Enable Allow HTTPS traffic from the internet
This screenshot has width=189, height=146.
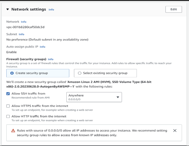click(x=8, y=106)
